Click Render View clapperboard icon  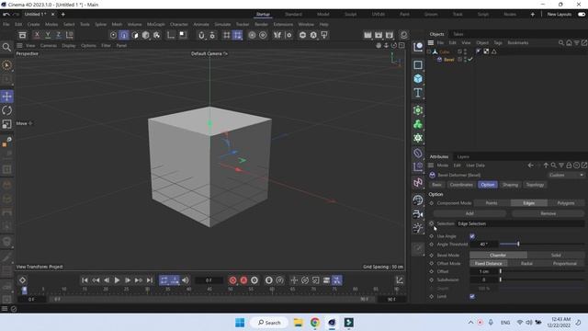tap(367, 35)
